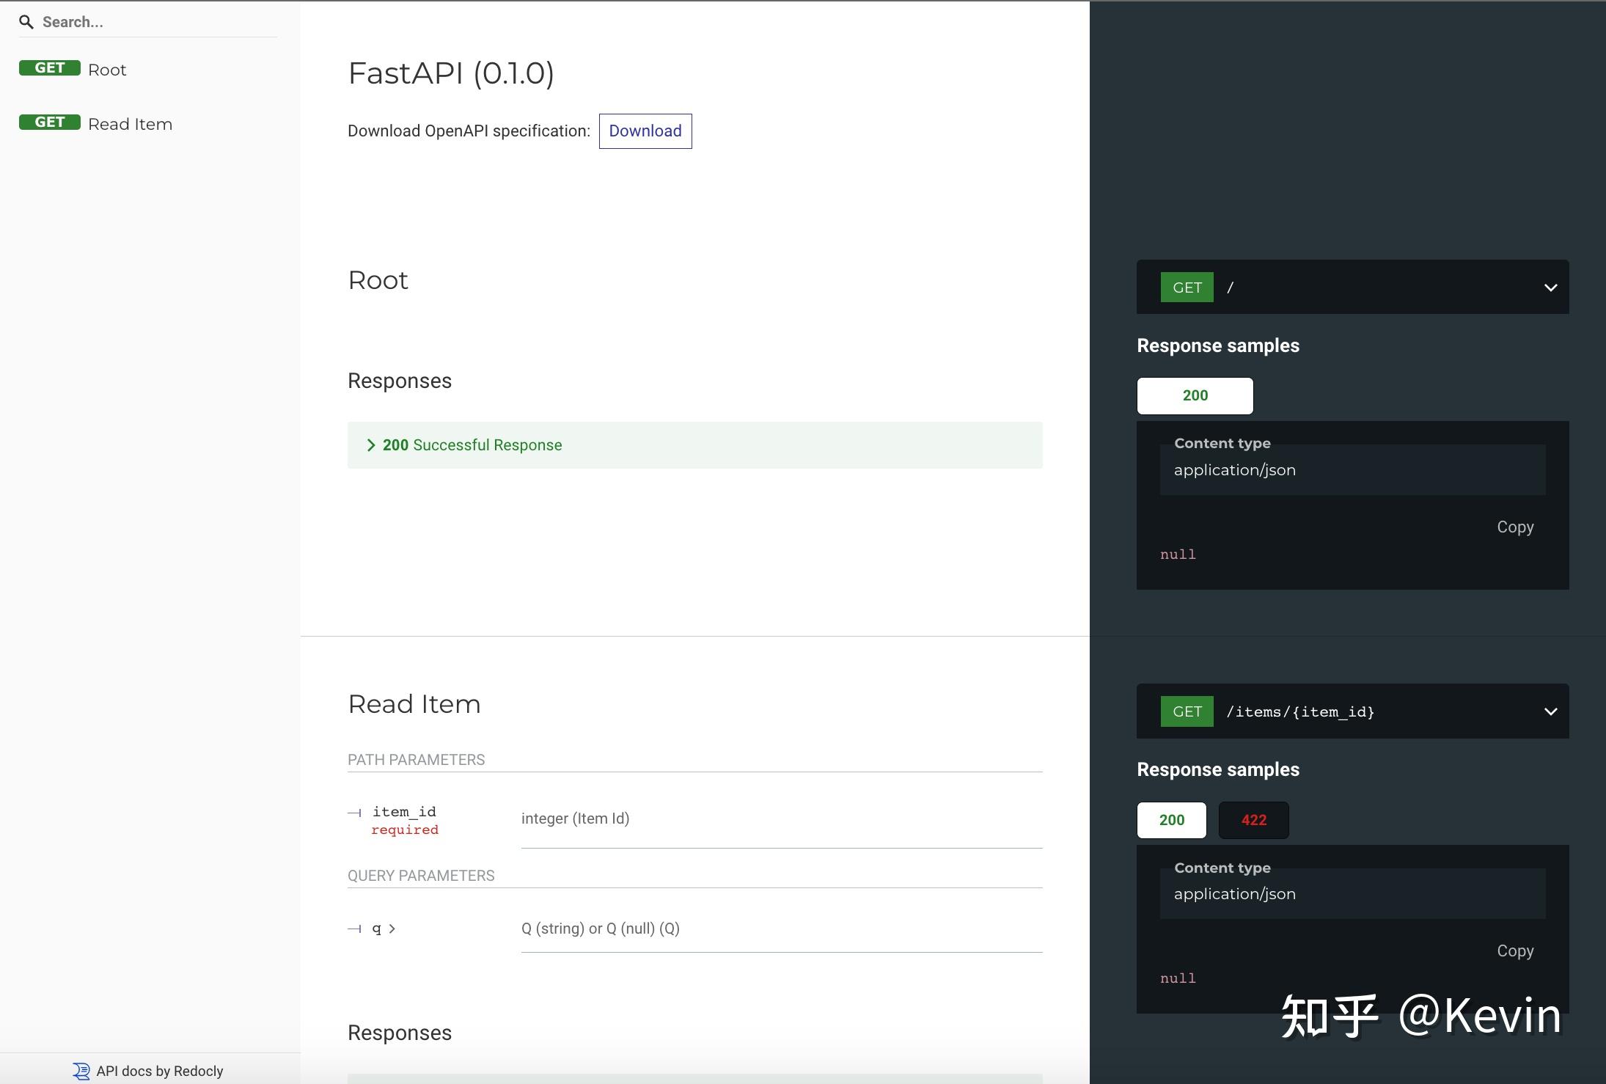Select the 200 response sample tab for Root
The image size is (1606, 1084).
tap(1194, 395)
